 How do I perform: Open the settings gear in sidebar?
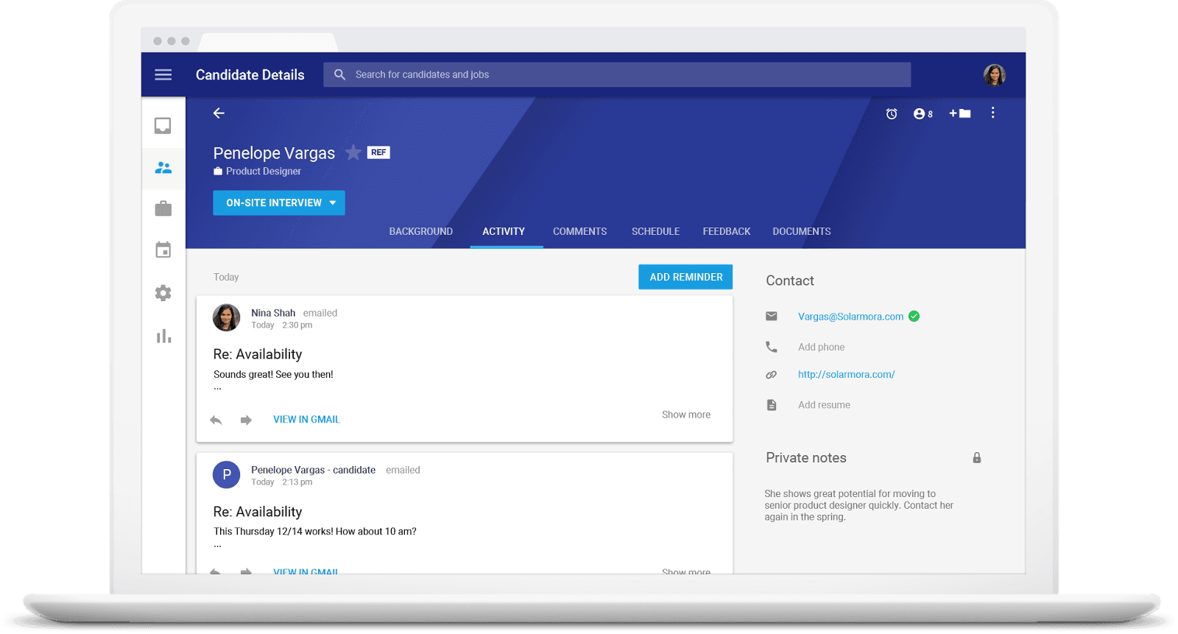pyautogui.click(x=163, y=293)
